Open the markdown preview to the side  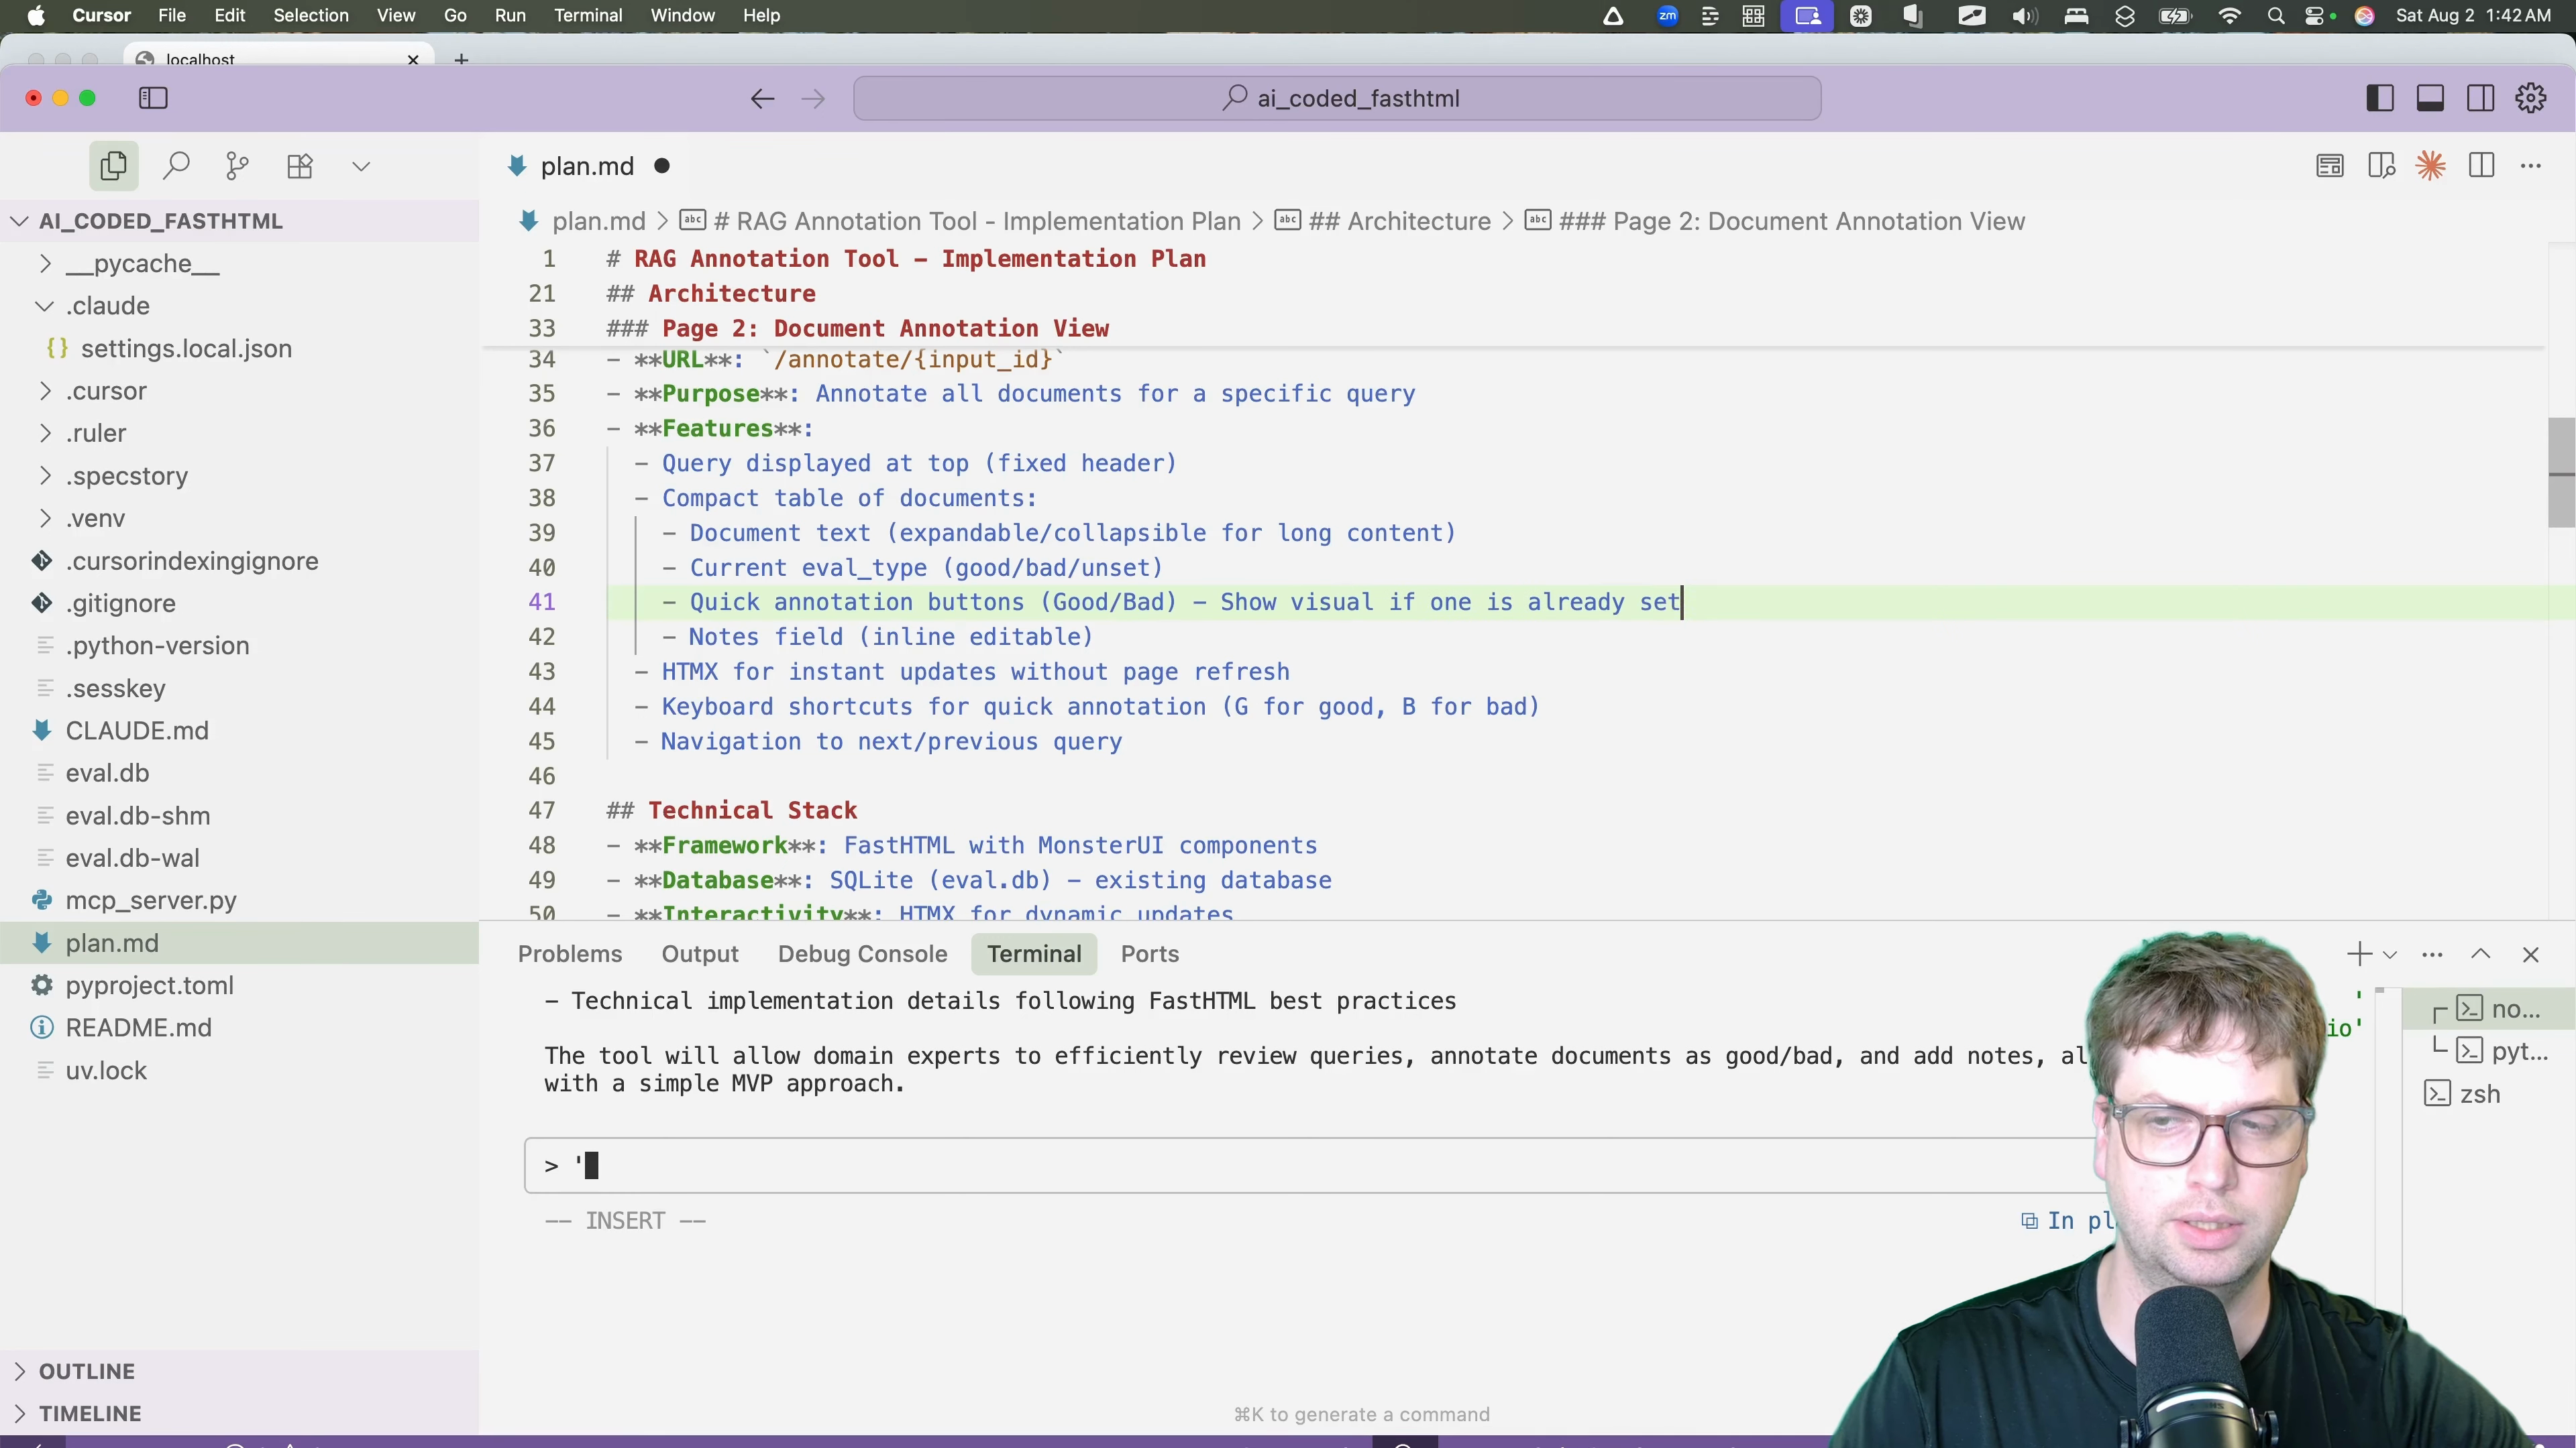coord(2381,166)
